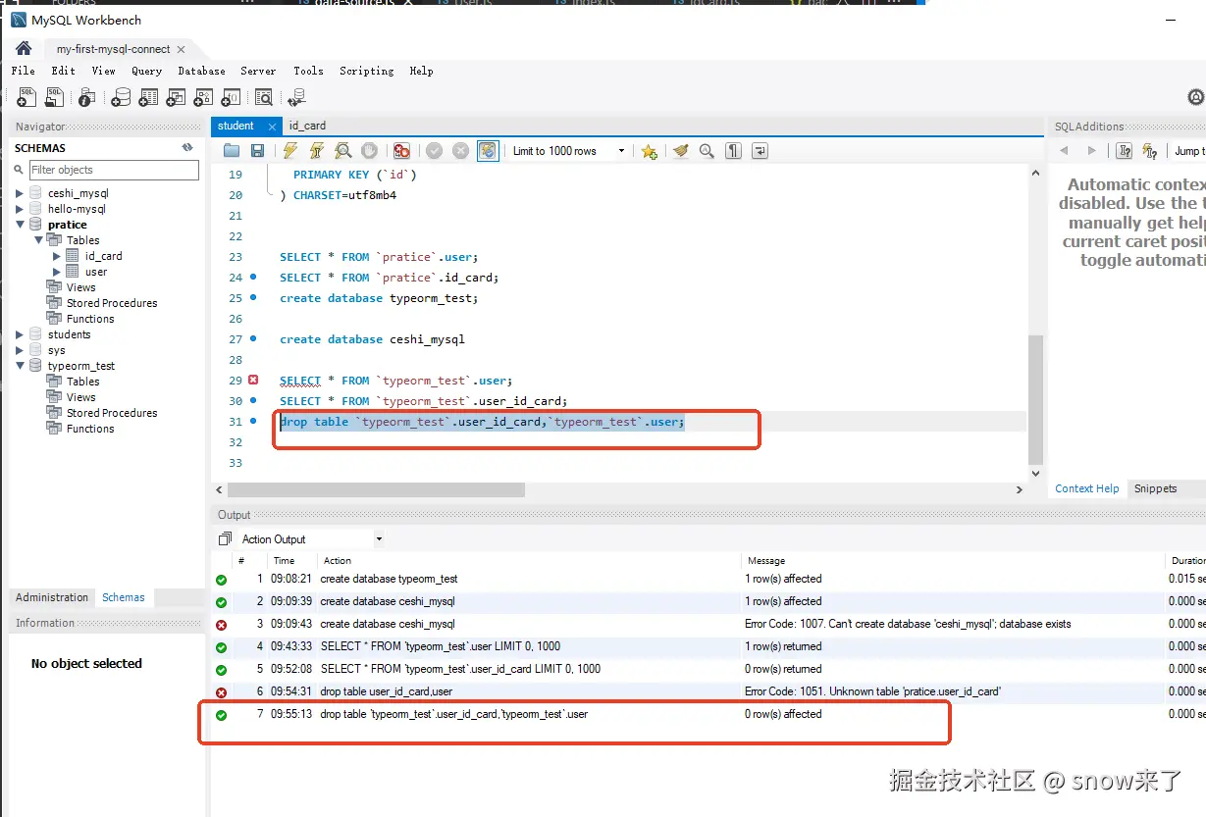Select the Context Help tab

(x=1086, y=488)
